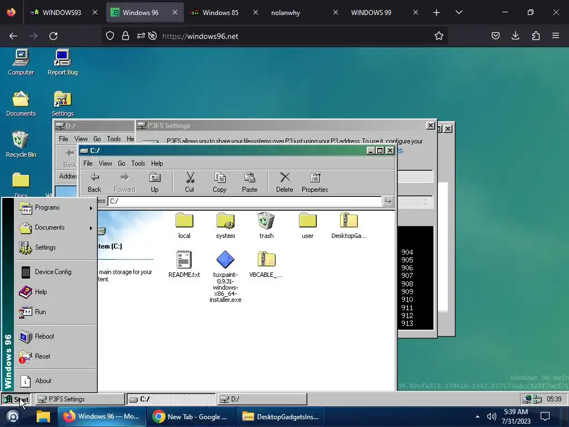
Task: Open the Settings desktop shortcut
Action: (62, 103)
